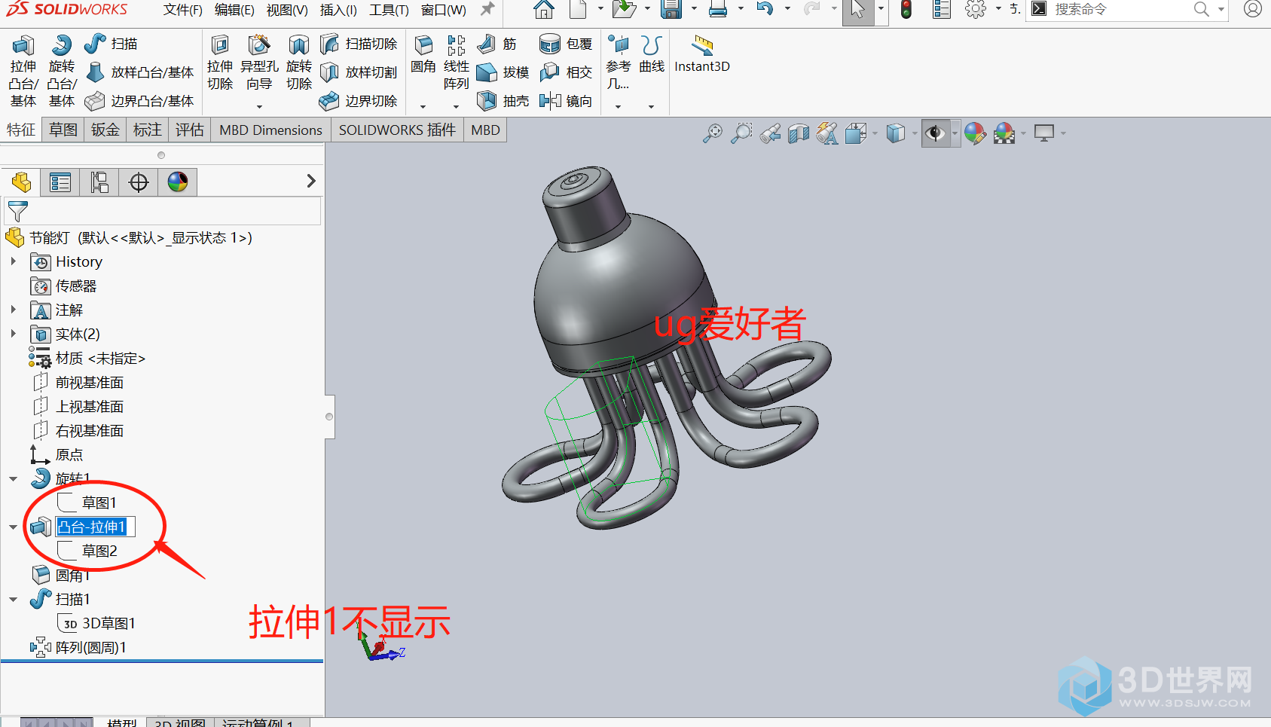Open the 曲线 curves tool
The image size is (1271, 727).
652,54
